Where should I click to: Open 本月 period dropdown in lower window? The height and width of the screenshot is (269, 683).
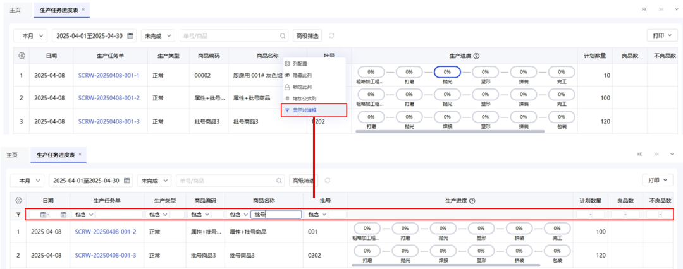click(x=27, y=180)
